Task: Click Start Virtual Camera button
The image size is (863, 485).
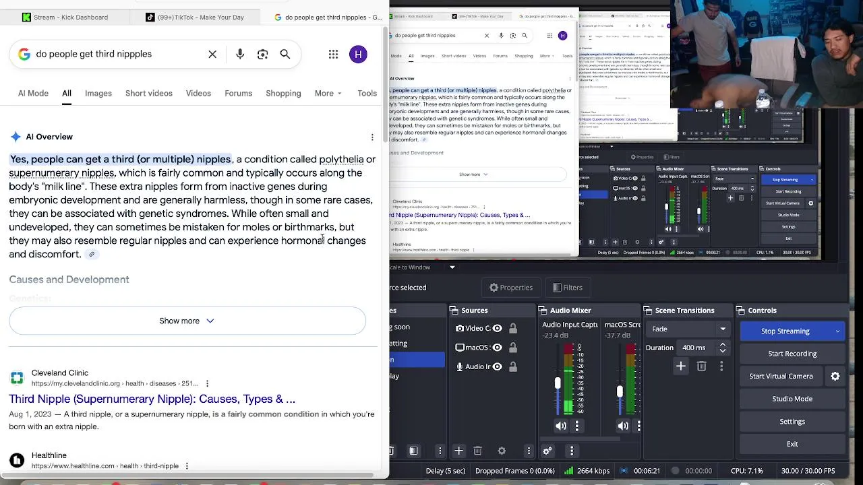Action: point(781,377)
